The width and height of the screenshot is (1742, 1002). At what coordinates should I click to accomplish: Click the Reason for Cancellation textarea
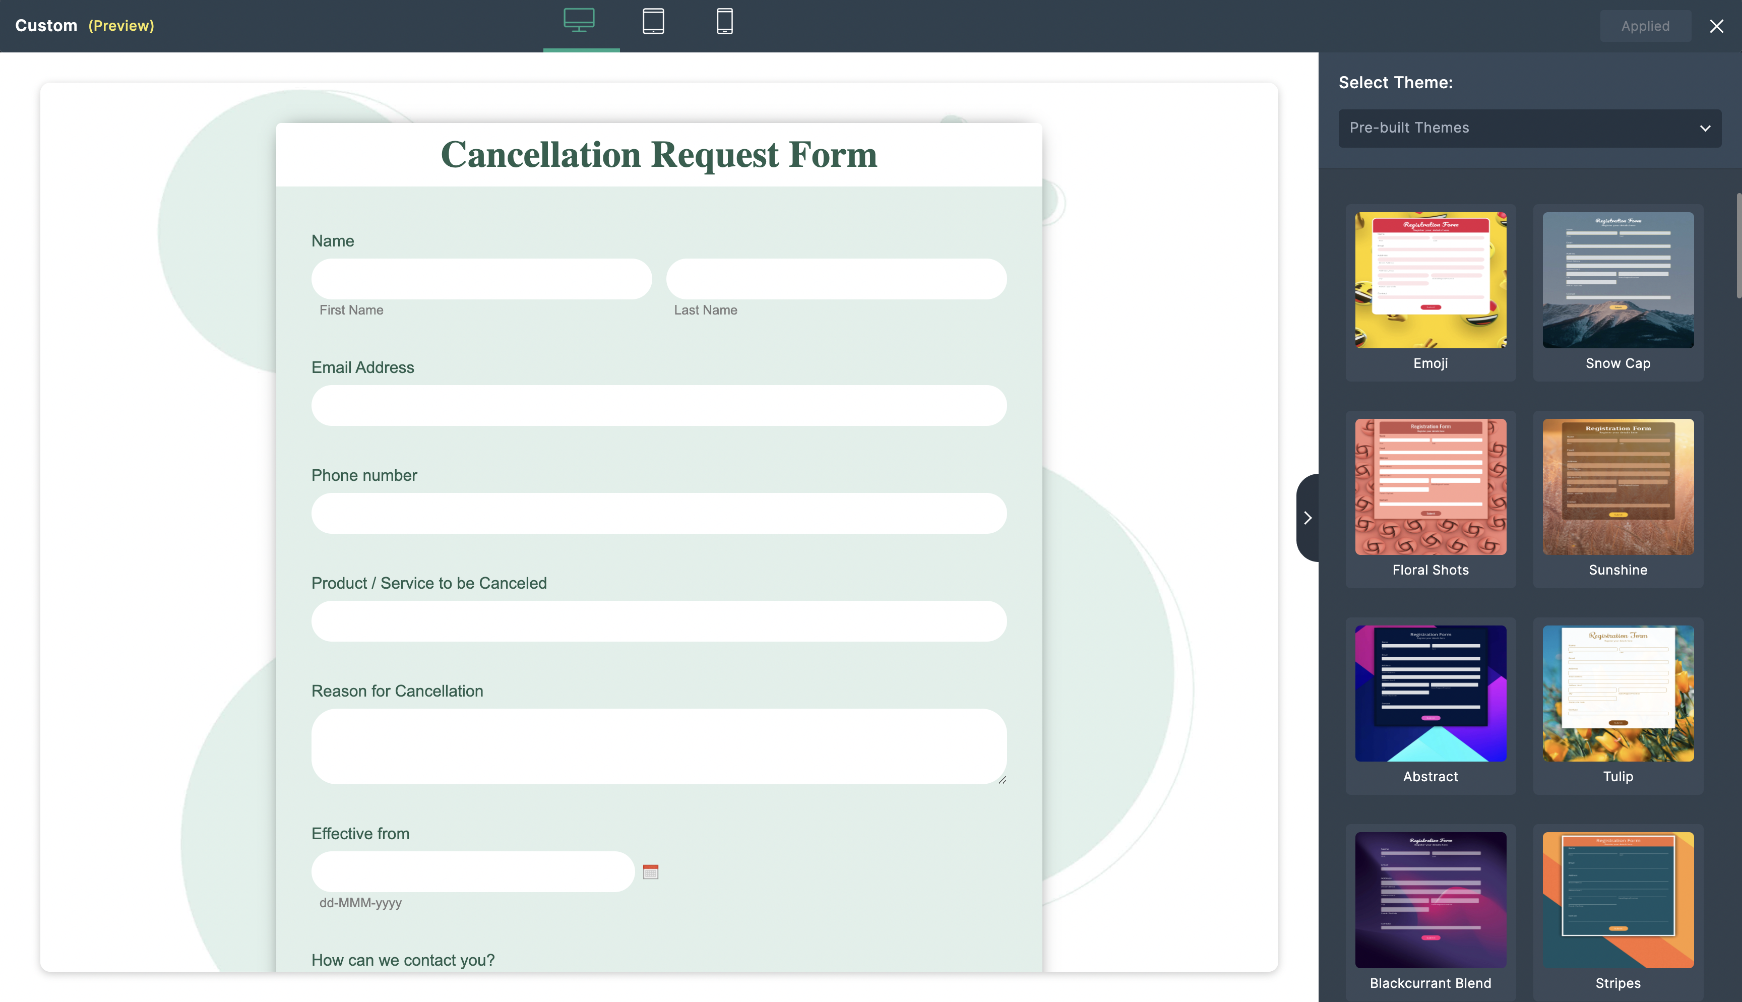[x=658, y=746]
